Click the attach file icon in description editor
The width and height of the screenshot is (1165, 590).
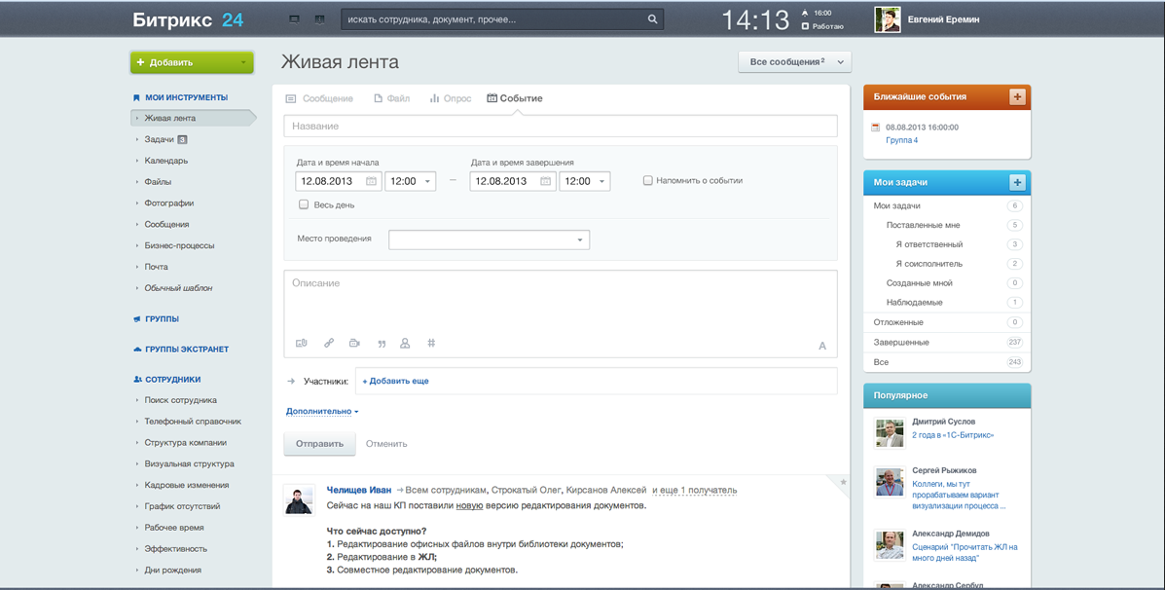tap(301, 344)
